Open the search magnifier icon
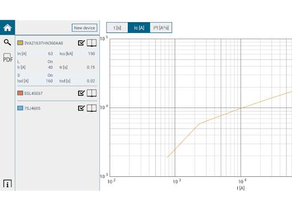Screen dimensions: 292x211 [7, 42]
